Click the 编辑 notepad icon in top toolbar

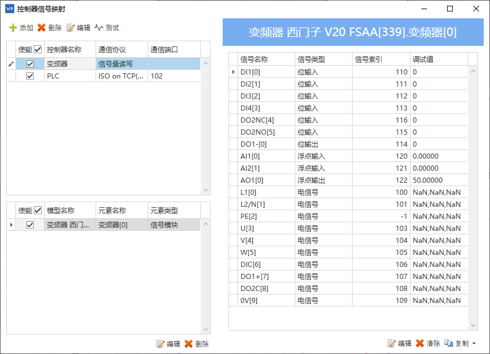[70, 28]
